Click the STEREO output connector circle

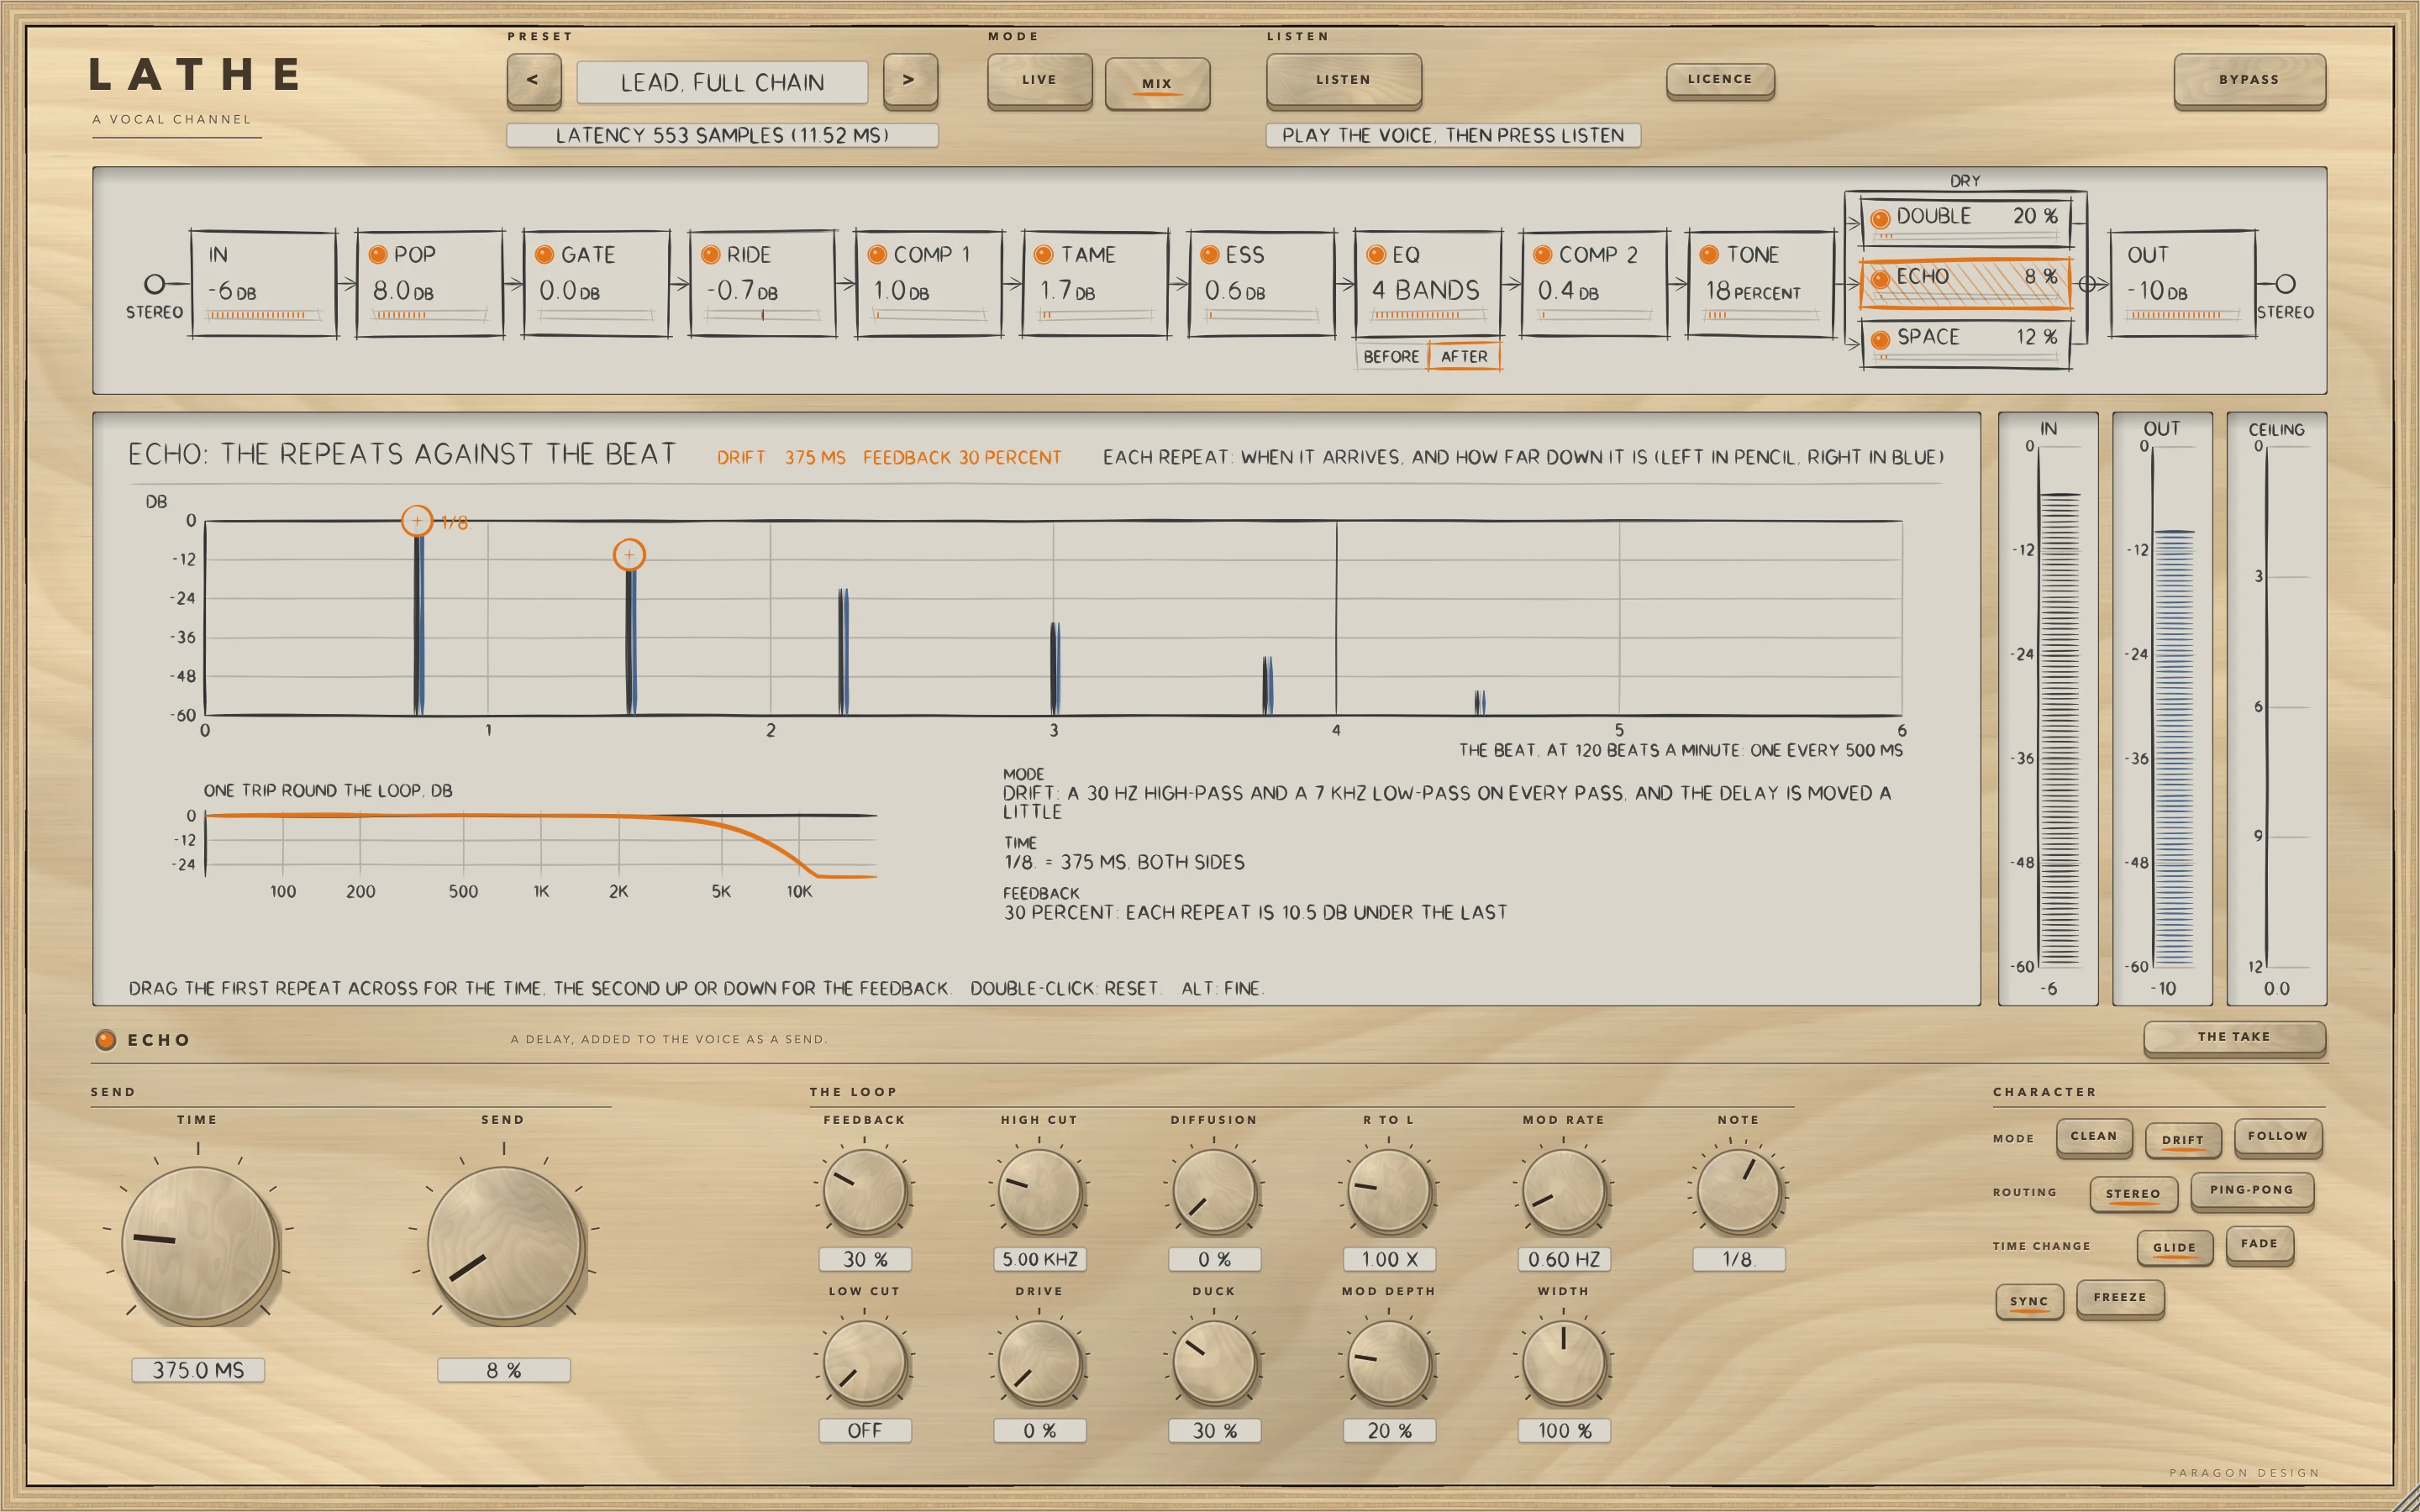pos(2286,284)
